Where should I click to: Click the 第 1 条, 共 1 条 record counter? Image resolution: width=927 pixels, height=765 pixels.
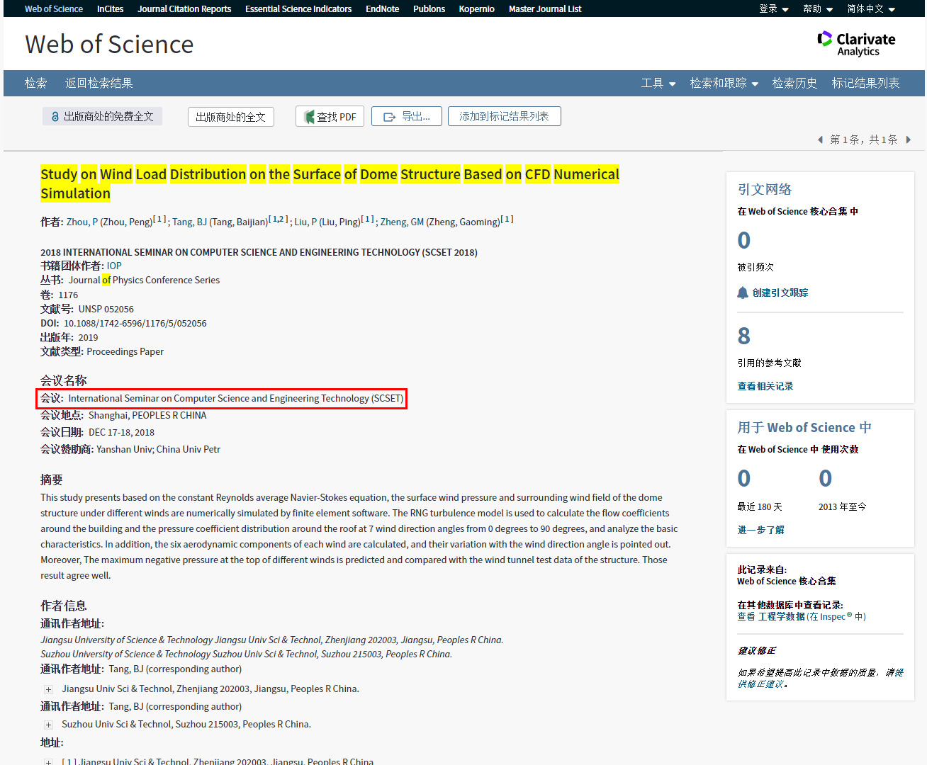864,140
